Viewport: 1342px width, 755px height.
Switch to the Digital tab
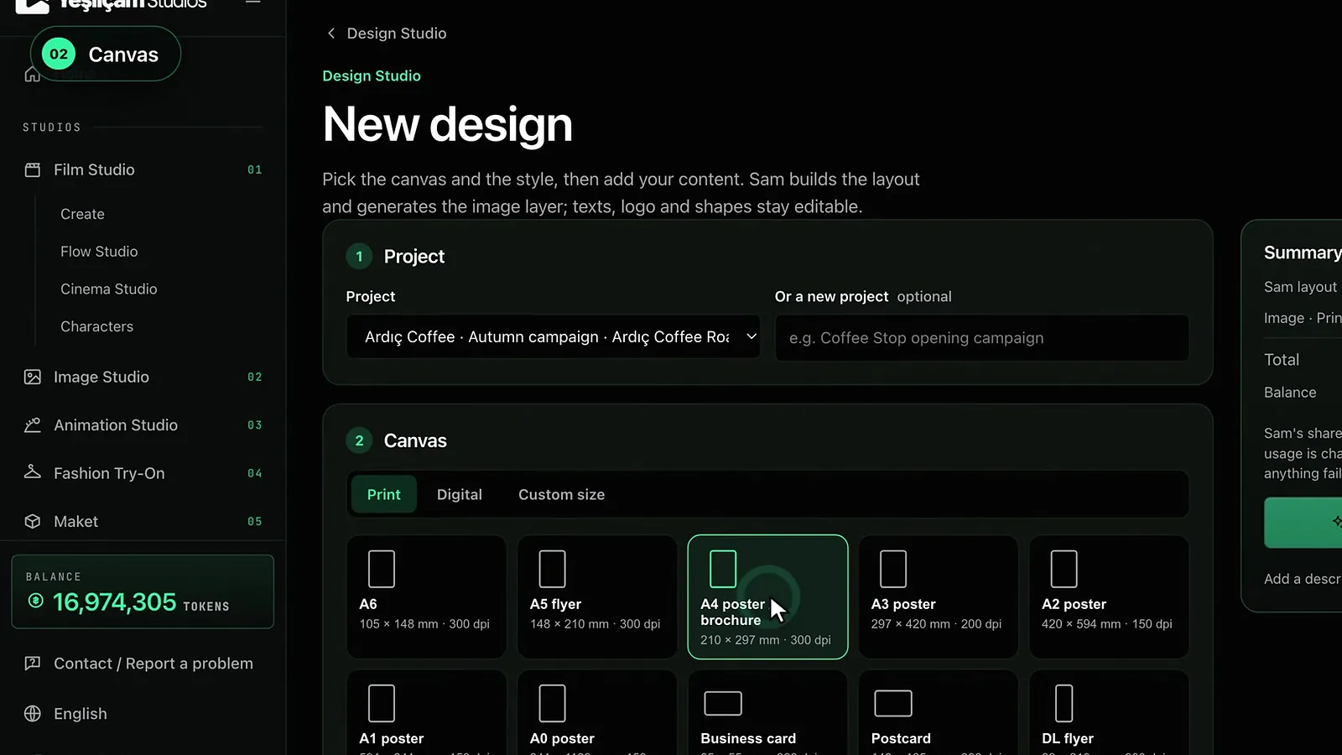pos(460,494)
